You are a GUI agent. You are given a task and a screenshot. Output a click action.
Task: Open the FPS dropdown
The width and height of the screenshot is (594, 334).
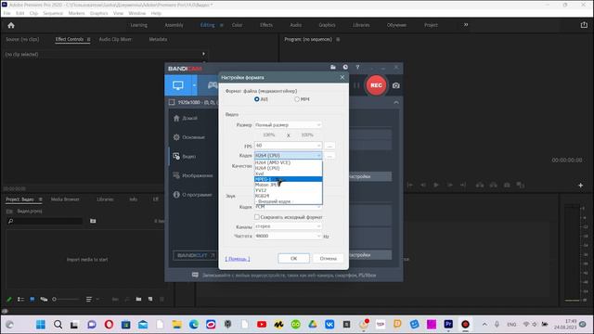(288, 146)
